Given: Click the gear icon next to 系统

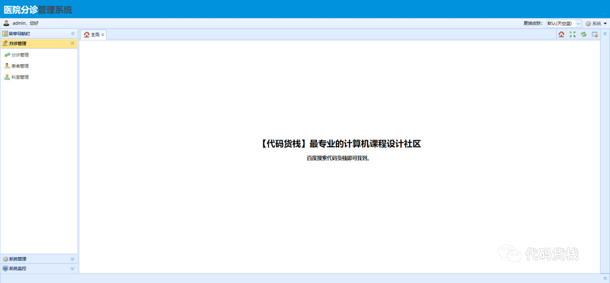Looking at the screenshot, I should [x=588, y=24].
